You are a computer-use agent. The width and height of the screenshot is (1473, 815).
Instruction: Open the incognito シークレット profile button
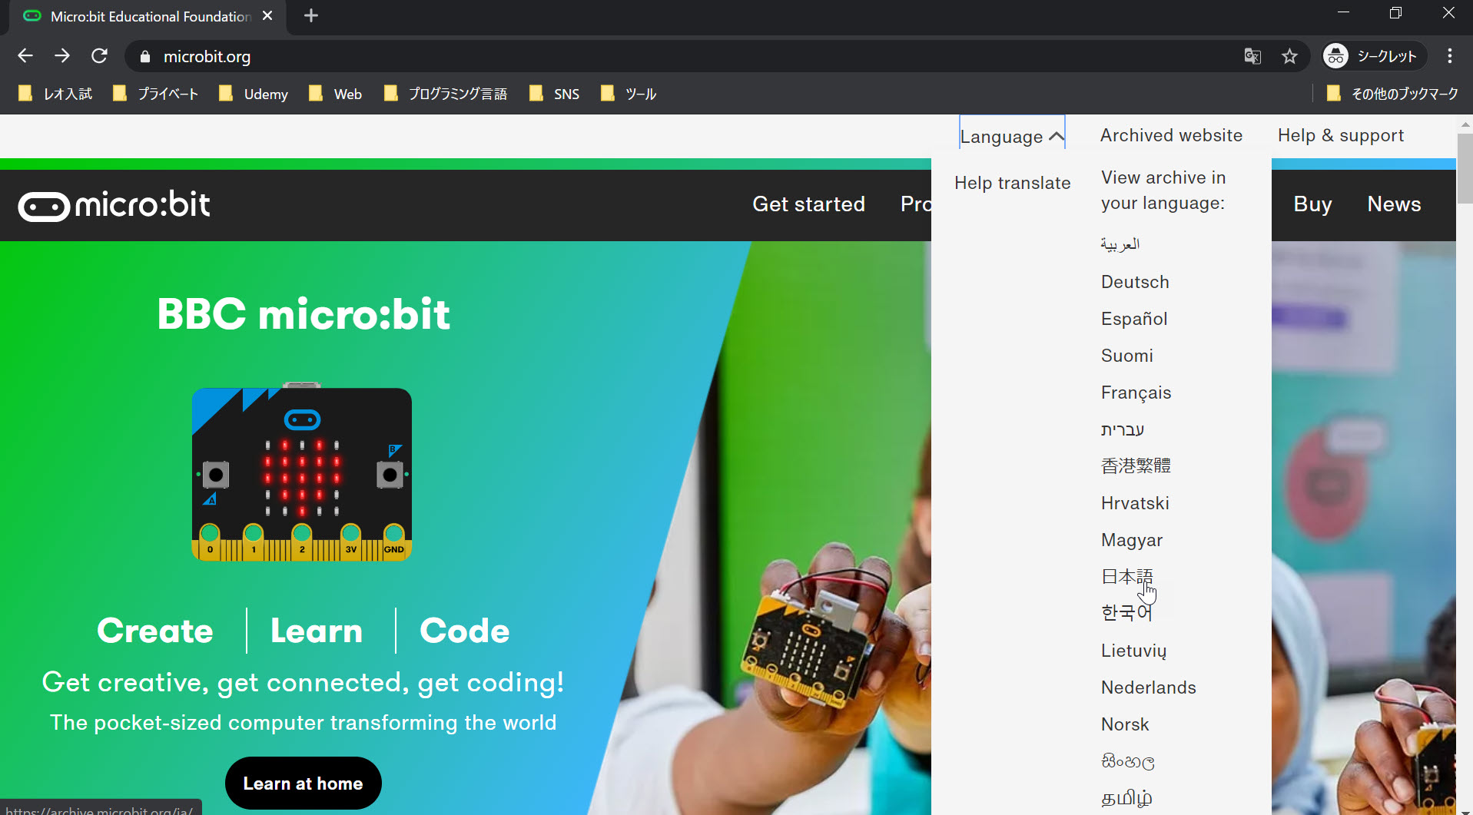[1373, 56]
